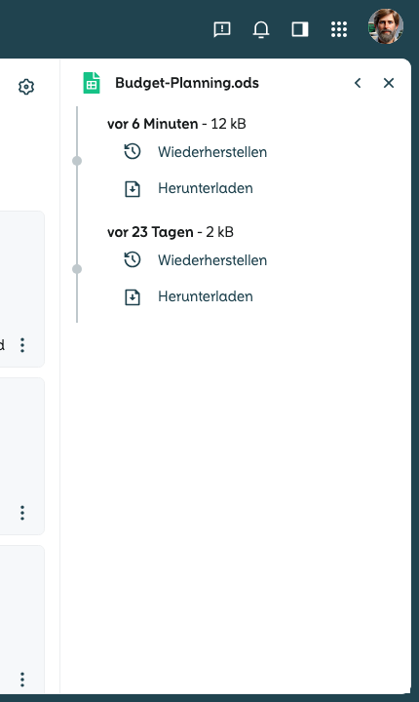
Task: Open the settings gear icon
Action: click(26, 87)
